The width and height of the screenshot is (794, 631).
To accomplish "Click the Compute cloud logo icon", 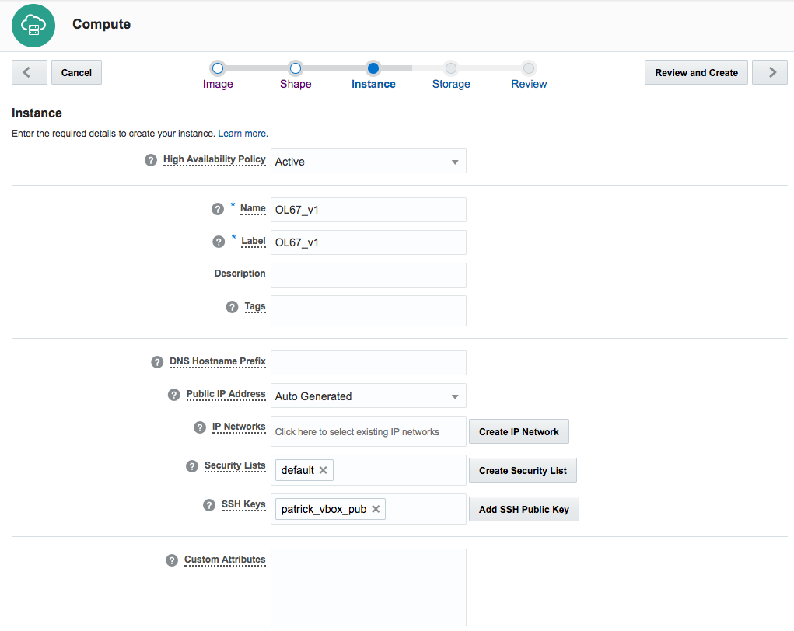I will pos(33,25).
